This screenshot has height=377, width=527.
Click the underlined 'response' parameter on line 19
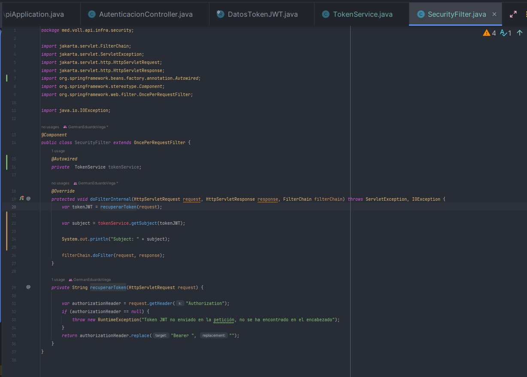pyautogui.click(x=268, y=199)
